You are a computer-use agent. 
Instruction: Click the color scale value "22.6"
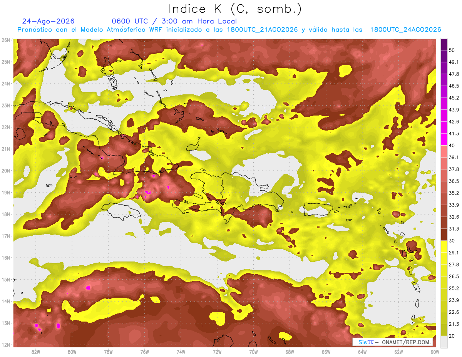pyautogui.click(x=454, y=312)
